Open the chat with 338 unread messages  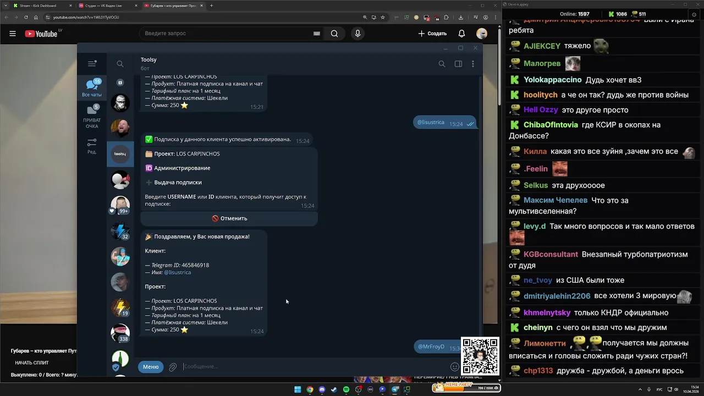point(120,333)
